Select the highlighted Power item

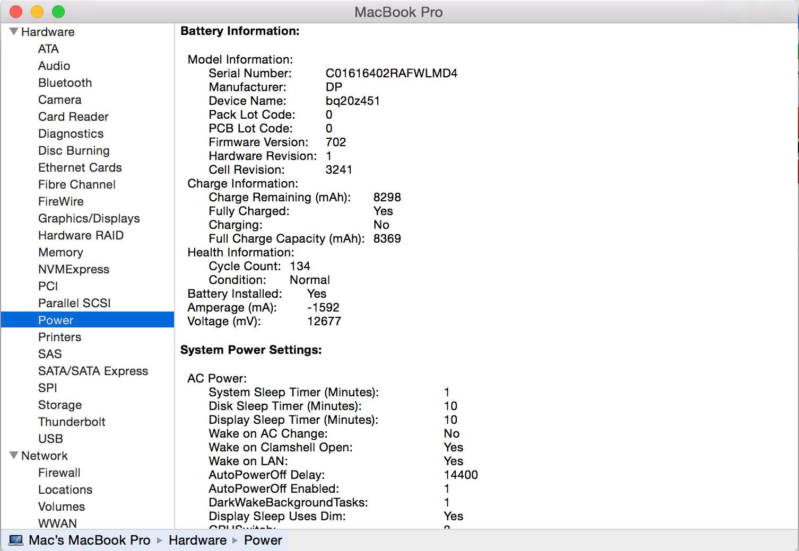tap(88, 320)
